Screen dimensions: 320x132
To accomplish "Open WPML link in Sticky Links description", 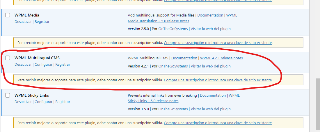I will tap(234, 96).
